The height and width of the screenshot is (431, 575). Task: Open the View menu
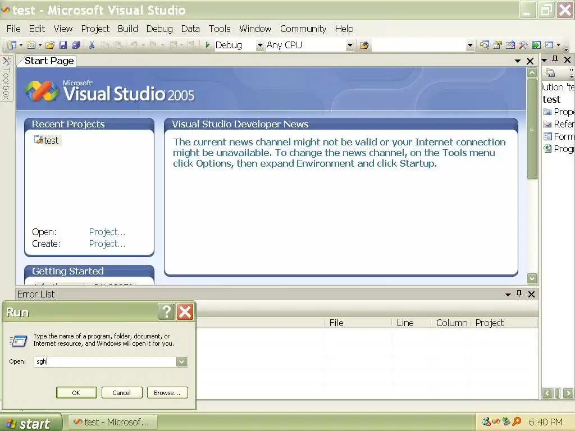pyautogui.click(x=63, y=29)
